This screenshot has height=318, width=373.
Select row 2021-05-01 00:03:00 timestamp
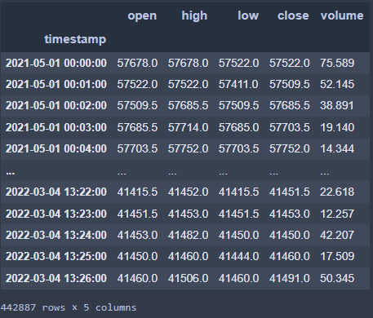tap(56, 127)
